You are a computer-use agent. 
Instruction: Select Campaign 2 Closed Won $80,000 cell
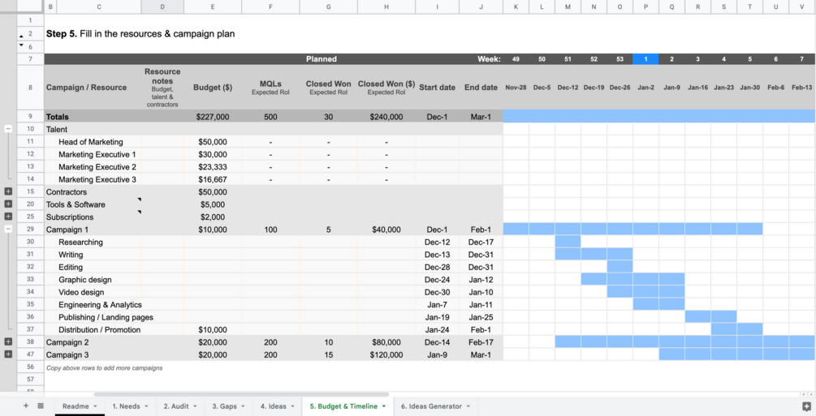point(386,342)
